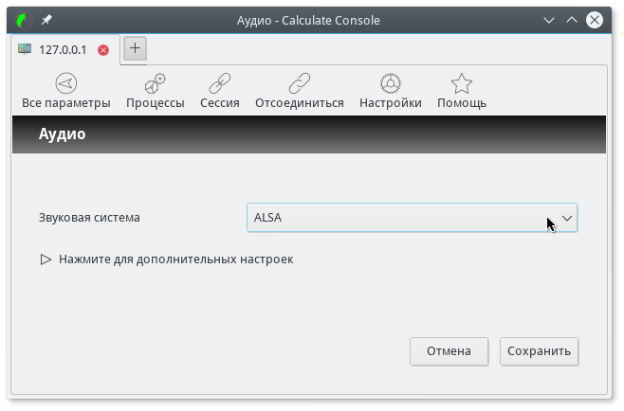Toggle the pin icon in title bar
The height and width of the screenshot is (411, 624).
(47, 20)
